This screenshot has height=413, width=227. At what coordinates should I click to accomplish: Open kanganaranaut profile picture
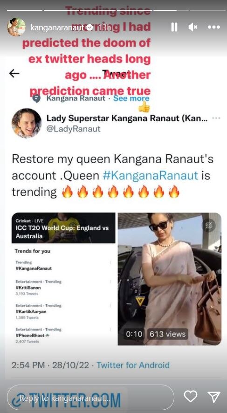[16, 27]
